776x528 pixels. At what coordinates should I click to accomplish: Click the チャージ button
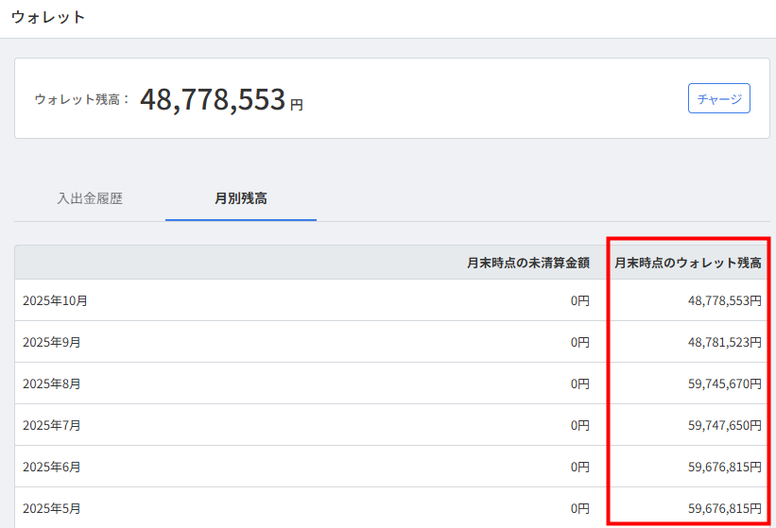tap(718, 98)
